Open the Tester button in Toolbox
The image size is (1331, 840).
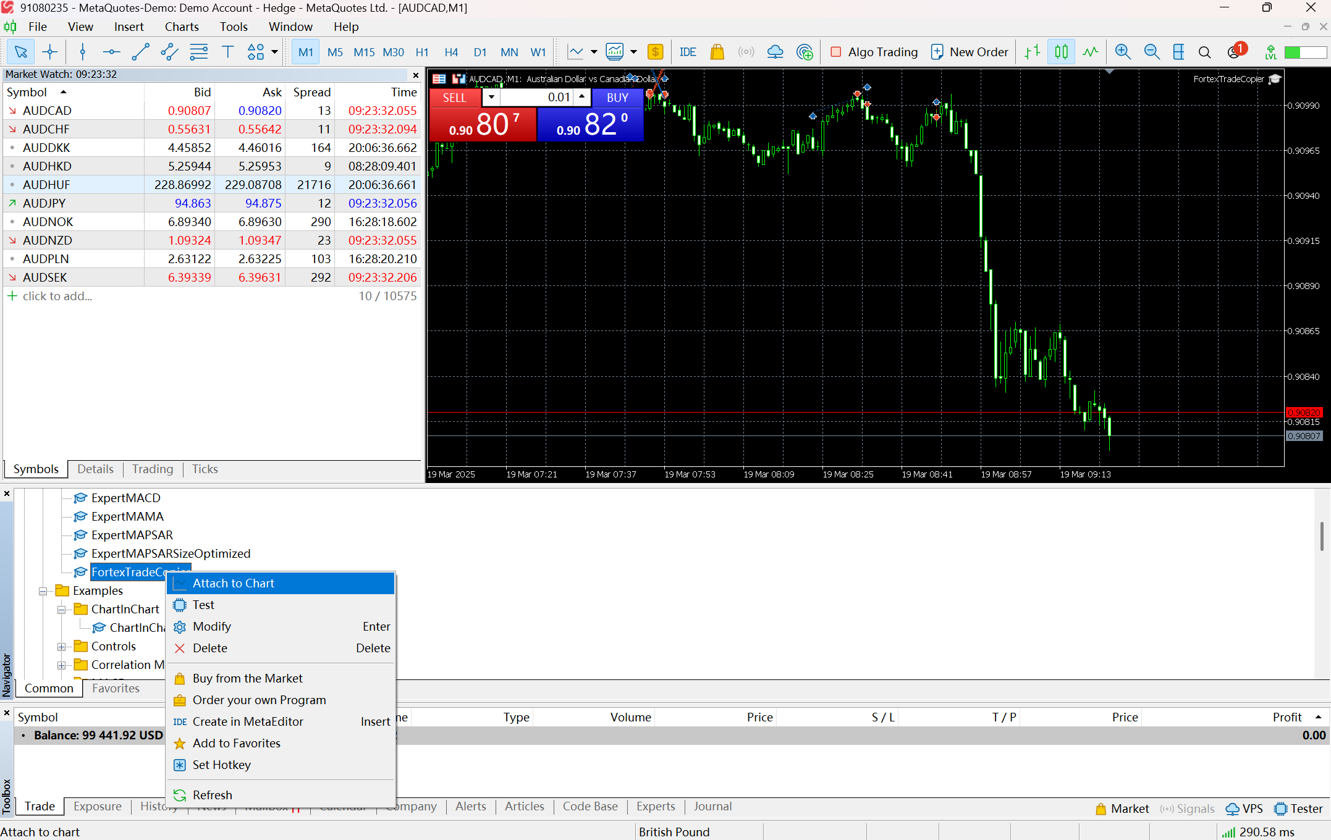1299,809
